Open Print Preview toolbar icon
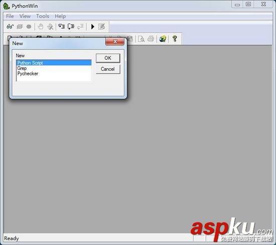Image resolution: width=276 pixels, height=245 pixels. [x=141, y=39]
